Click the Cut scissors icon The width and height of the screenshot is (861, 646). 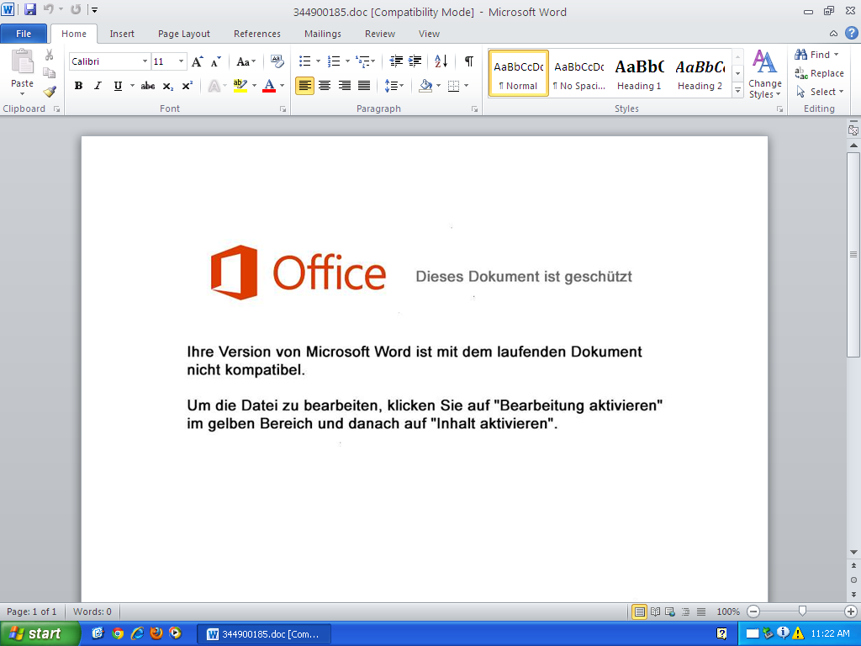(x=50, y=55)
